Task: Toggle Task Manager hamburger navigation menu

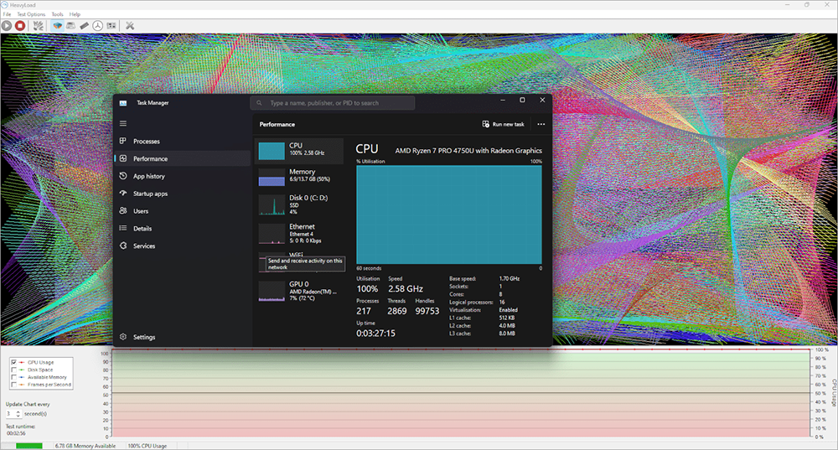Action: click(123, 123)
